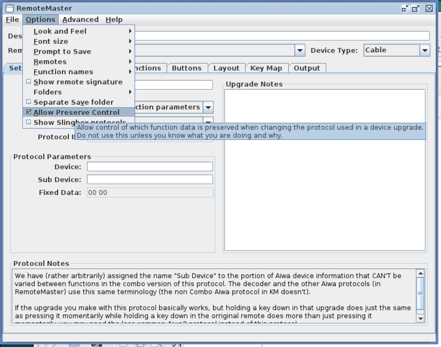Image resolution: width=441 pixels, height=347 pixels.
Task: Switch to the Output tab
Action: (307, 68)
